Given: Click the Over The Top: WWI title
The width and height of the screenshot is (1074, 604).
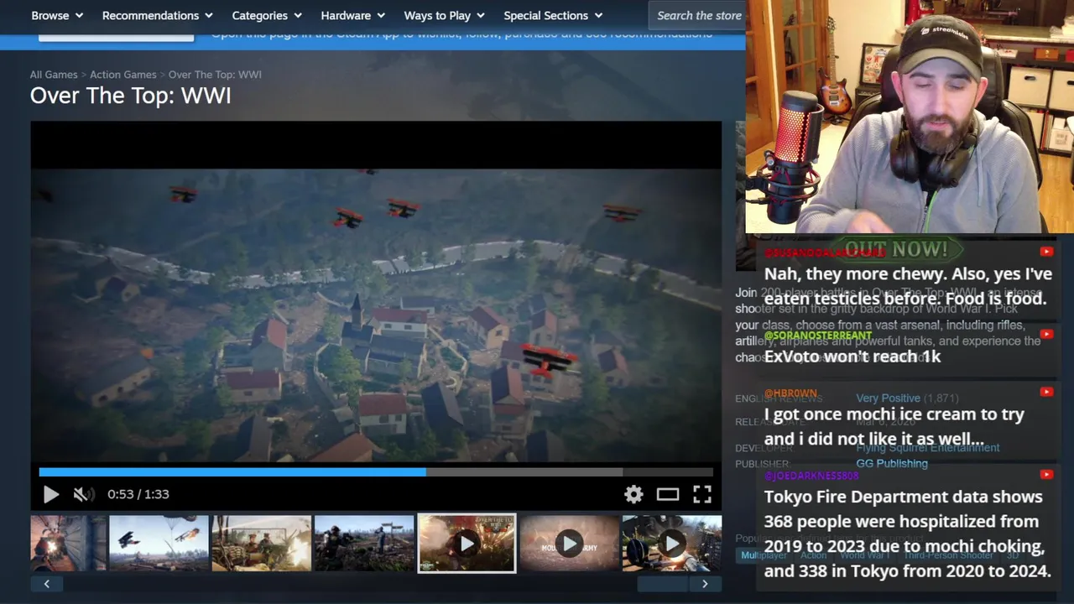Looking at the screenshot, I should 130,96.
